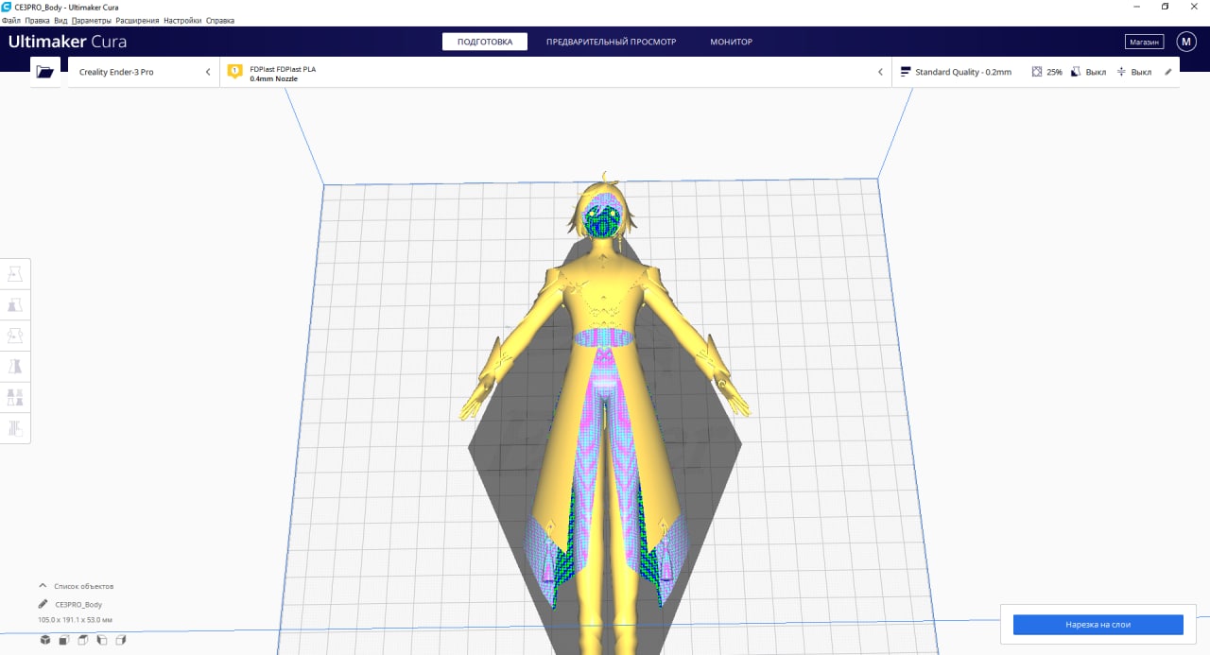Switch to the ПОДГОТОВКА stage tab
Screen dimensions: 1210x655
click(x=485, y=42)
